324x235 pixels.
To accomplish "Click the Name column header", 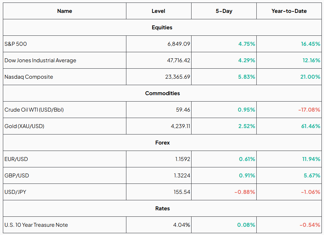I will click(x=64, y=11).
